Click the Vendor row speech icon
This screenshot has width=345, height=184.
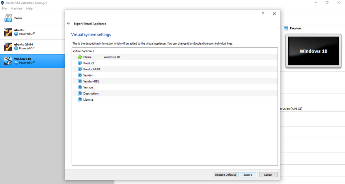click(x=80, y=75)
